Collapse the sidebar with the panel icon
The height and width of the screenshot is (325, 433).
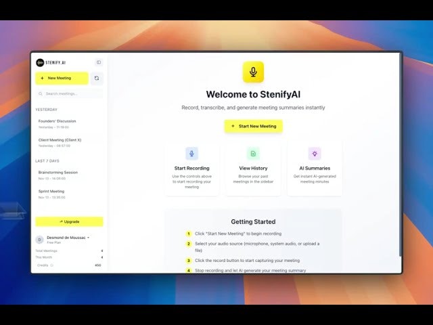pyautogui.click(x=99, y=62)
